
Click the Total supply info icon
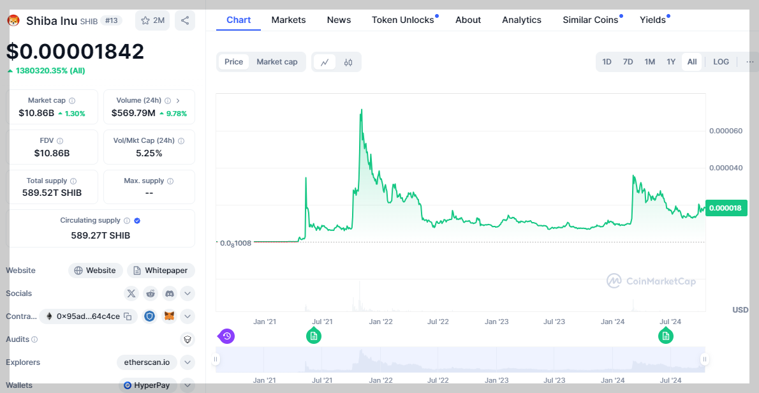73,181
